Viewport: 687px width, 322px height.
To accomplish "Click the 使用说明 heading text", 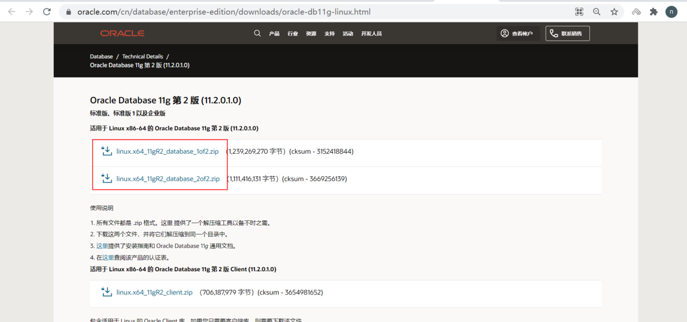I will pos(101,208).
